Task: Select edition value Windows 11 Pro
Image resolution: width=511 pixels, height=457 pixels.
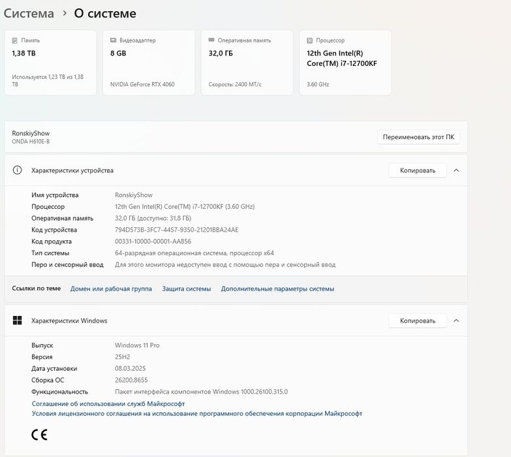Action: point(137,345)
